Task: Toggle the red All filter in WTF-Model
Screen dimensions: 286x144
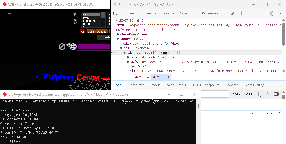Action: [83, 31]
